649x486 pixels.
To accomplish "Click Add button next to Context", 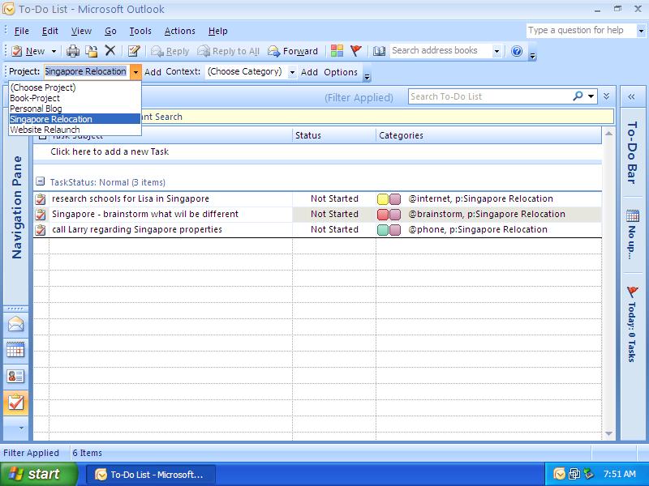I will 309,72.
